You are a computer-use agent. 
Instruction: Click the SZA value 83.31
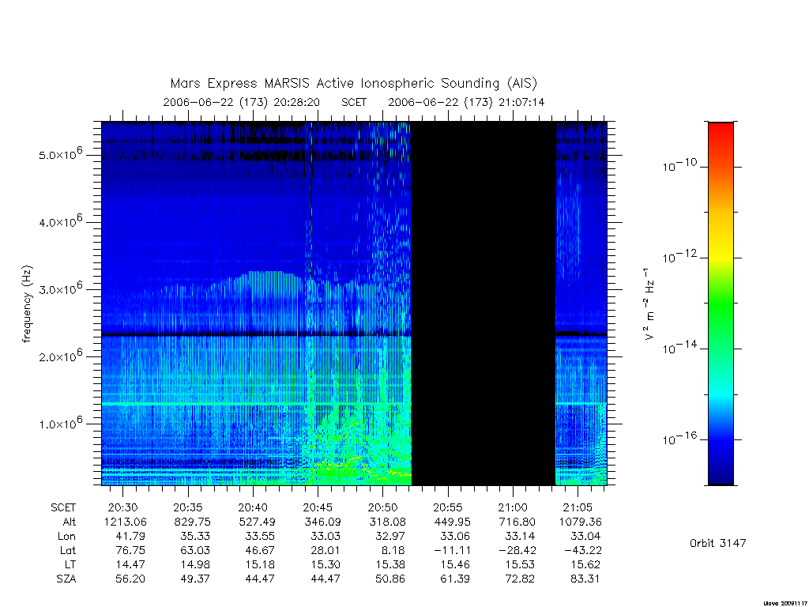tap(585, 579)
